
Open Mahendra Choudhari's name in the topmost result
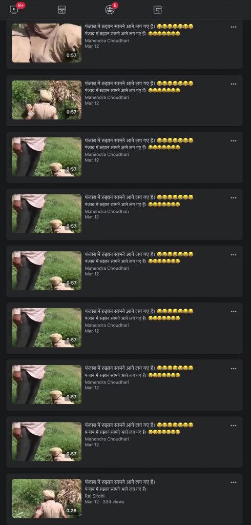[107, 41]
